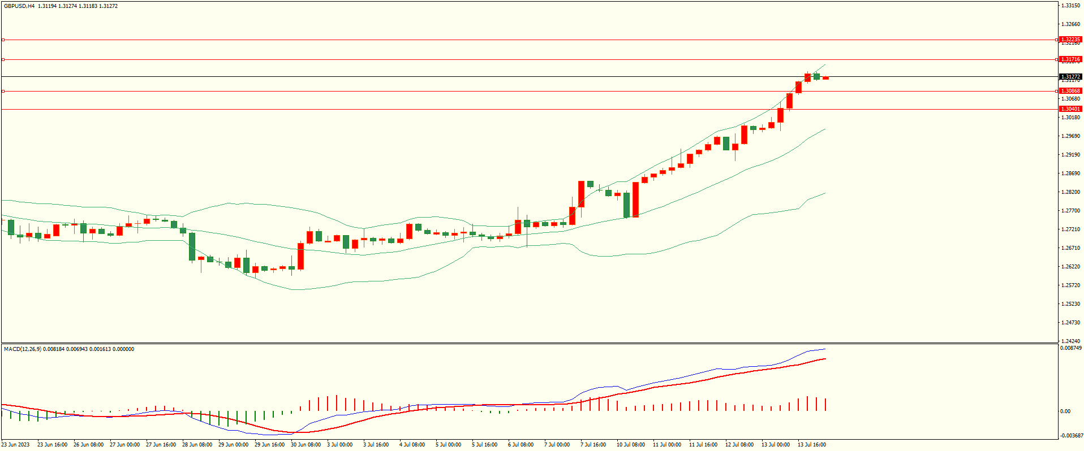Image resolution: width=1084 pixels, height=451 pixels.
Task: Click the 27 Jun 00:00 time label
Action: (x=124, y=445)
